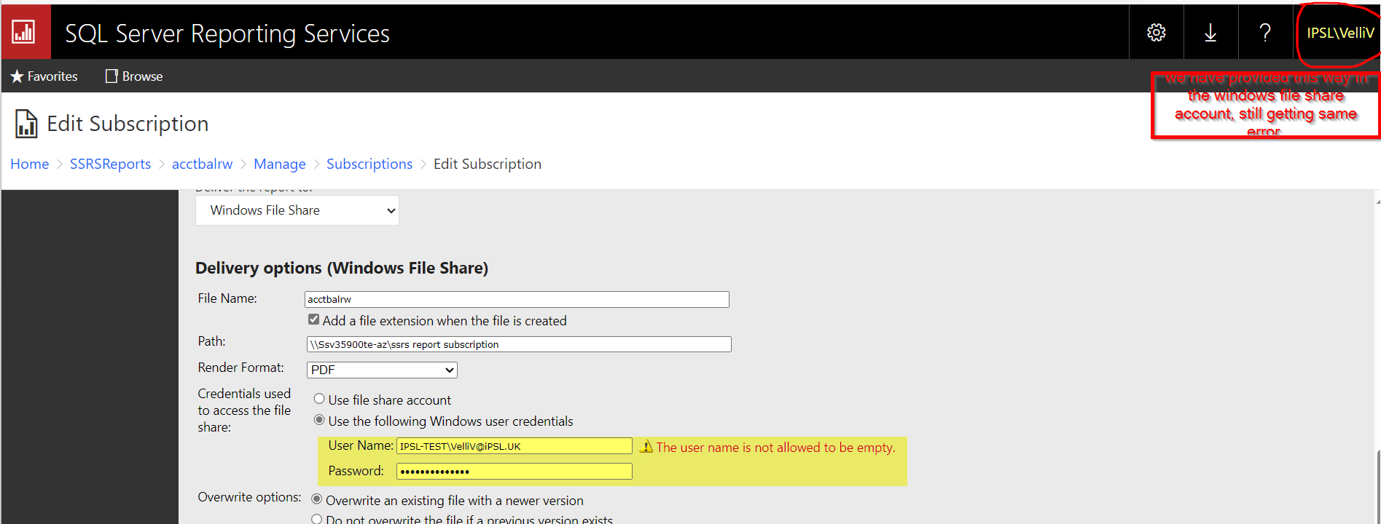This screenshot has height=524, width=1381.
Task: Open the Browse tab
Action: click(134, 76)
